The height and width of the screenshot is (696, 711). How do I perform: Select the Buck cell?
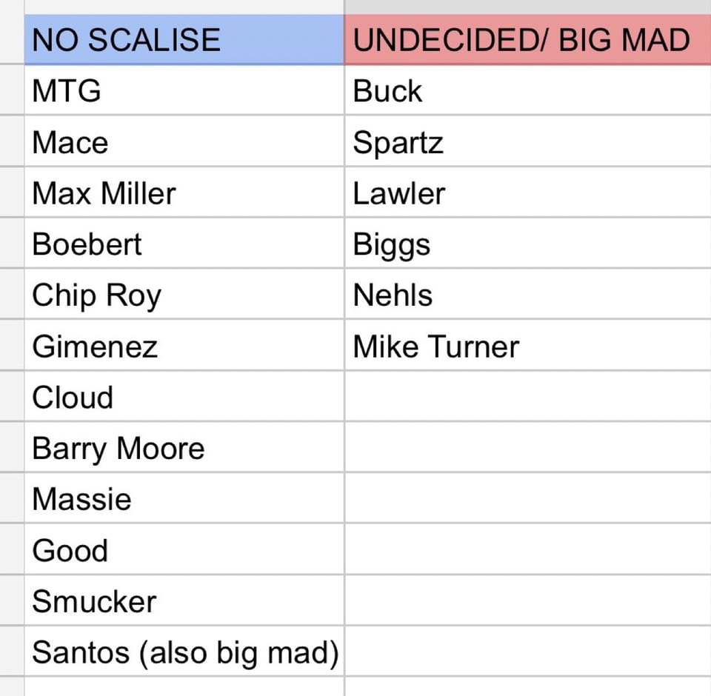click(x=527, y=91)
